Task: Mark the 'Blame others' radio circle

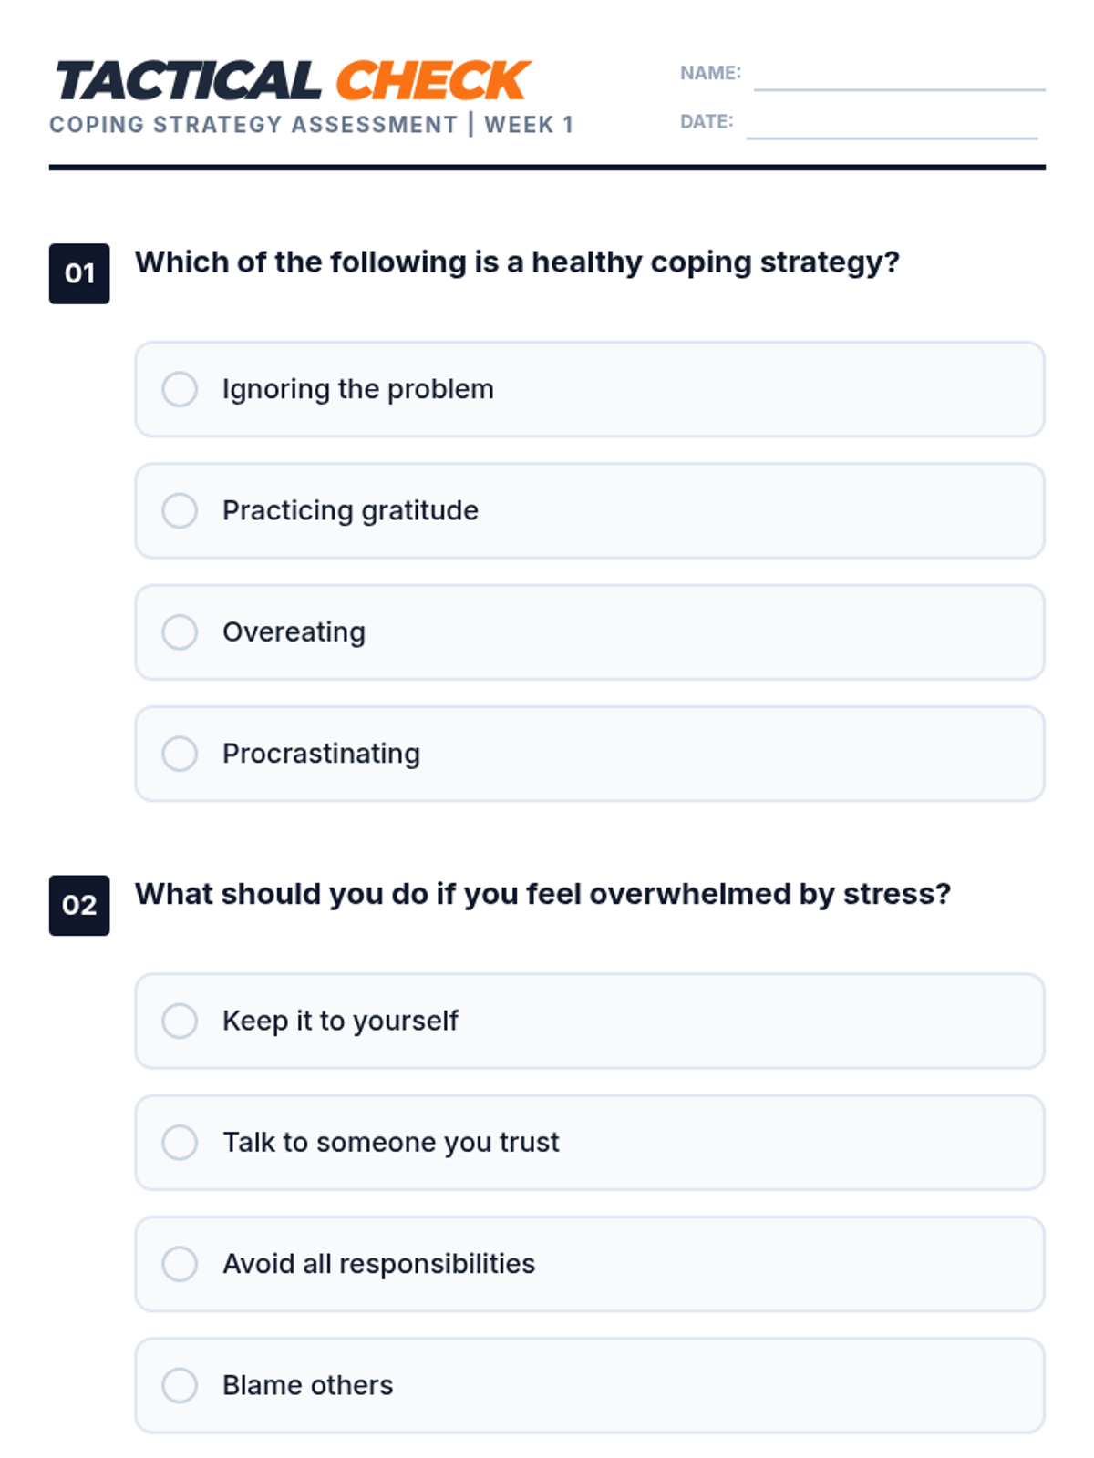Action: click(x=180, y=1385)
